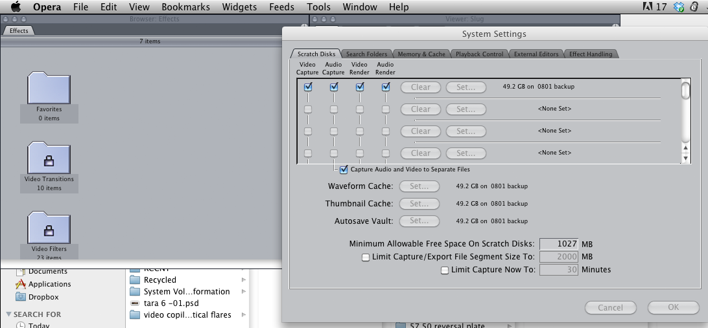This screenshot has height=328, width=708.
Task: Open the Video Transitions locked folder
Action: pos(49,158)
